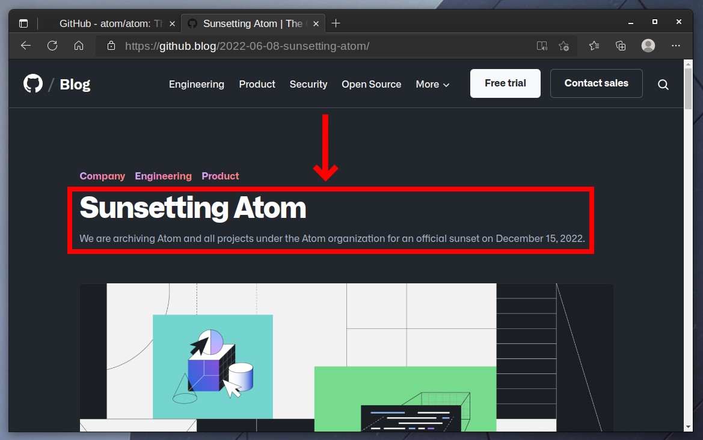
Task: Open a new tab with the plus button
Action: pyautogui.click(x=336, y=23)
